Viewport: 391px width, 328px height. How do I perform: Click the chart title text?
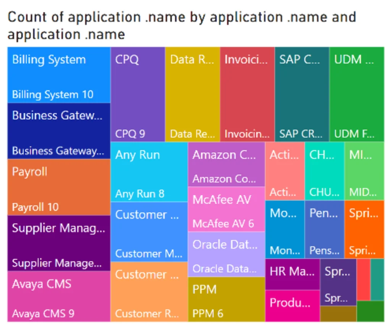(182, 26)
